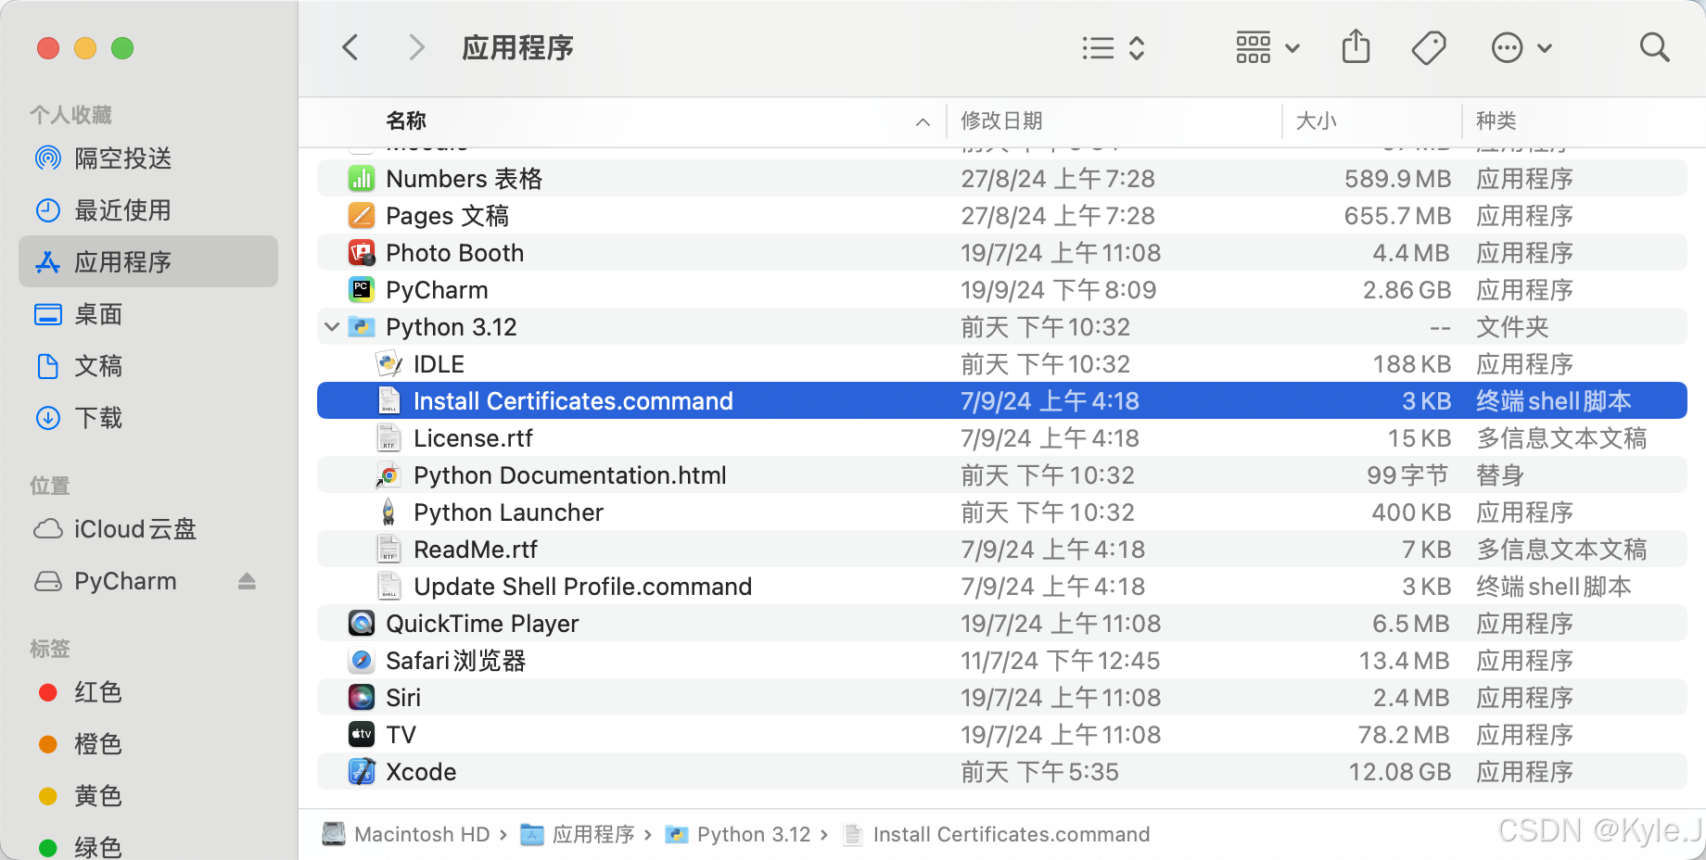The width and height of the screenshot is (1706, 860).
Task: Click the back navigation arrow
Action: (350, 46)
